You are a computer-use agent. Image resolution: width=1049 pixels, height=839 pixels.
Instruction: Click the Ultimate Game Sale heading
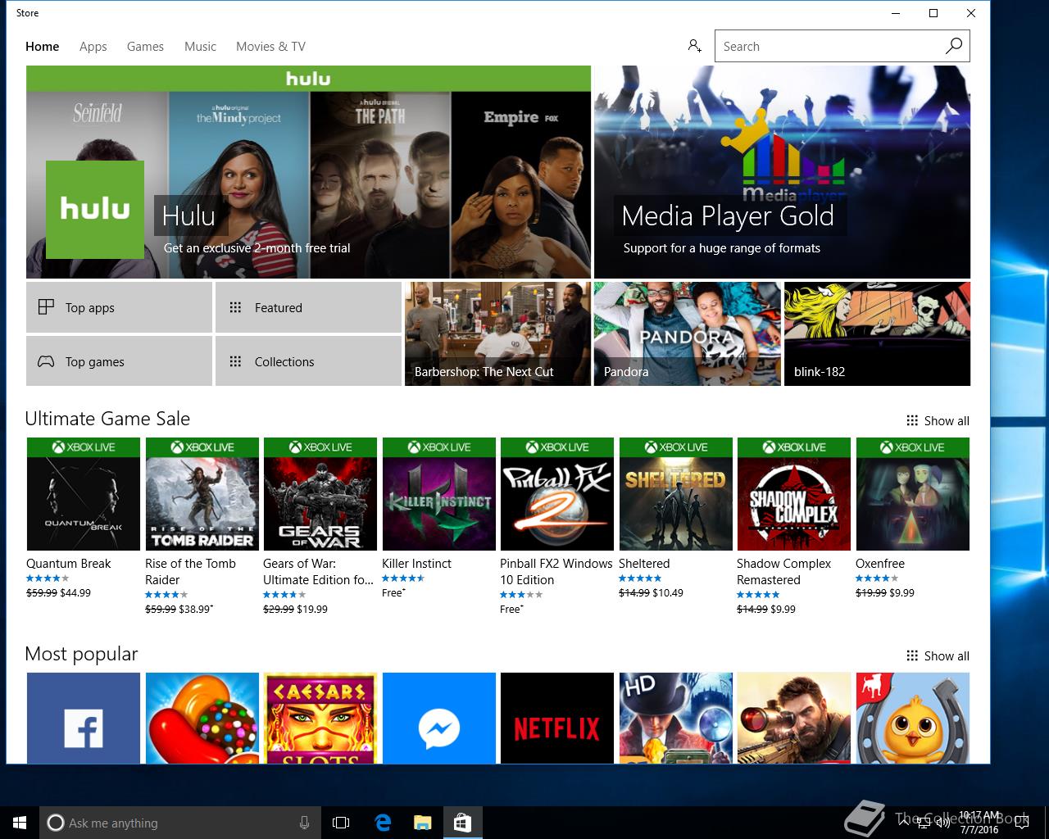pos(107,419)
